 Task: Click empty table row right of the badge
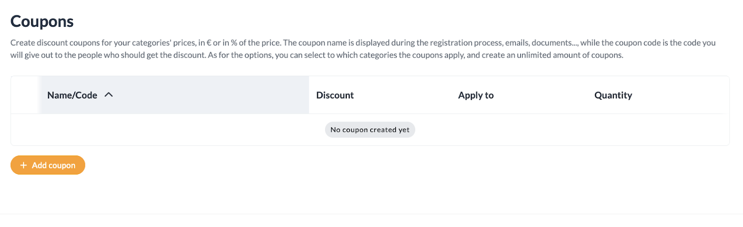coord(571,130)
